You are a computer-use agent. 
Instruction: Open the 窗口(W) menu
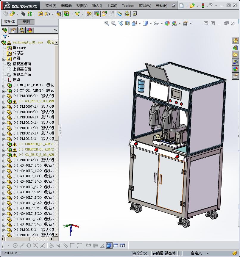[x=145, y=6]
